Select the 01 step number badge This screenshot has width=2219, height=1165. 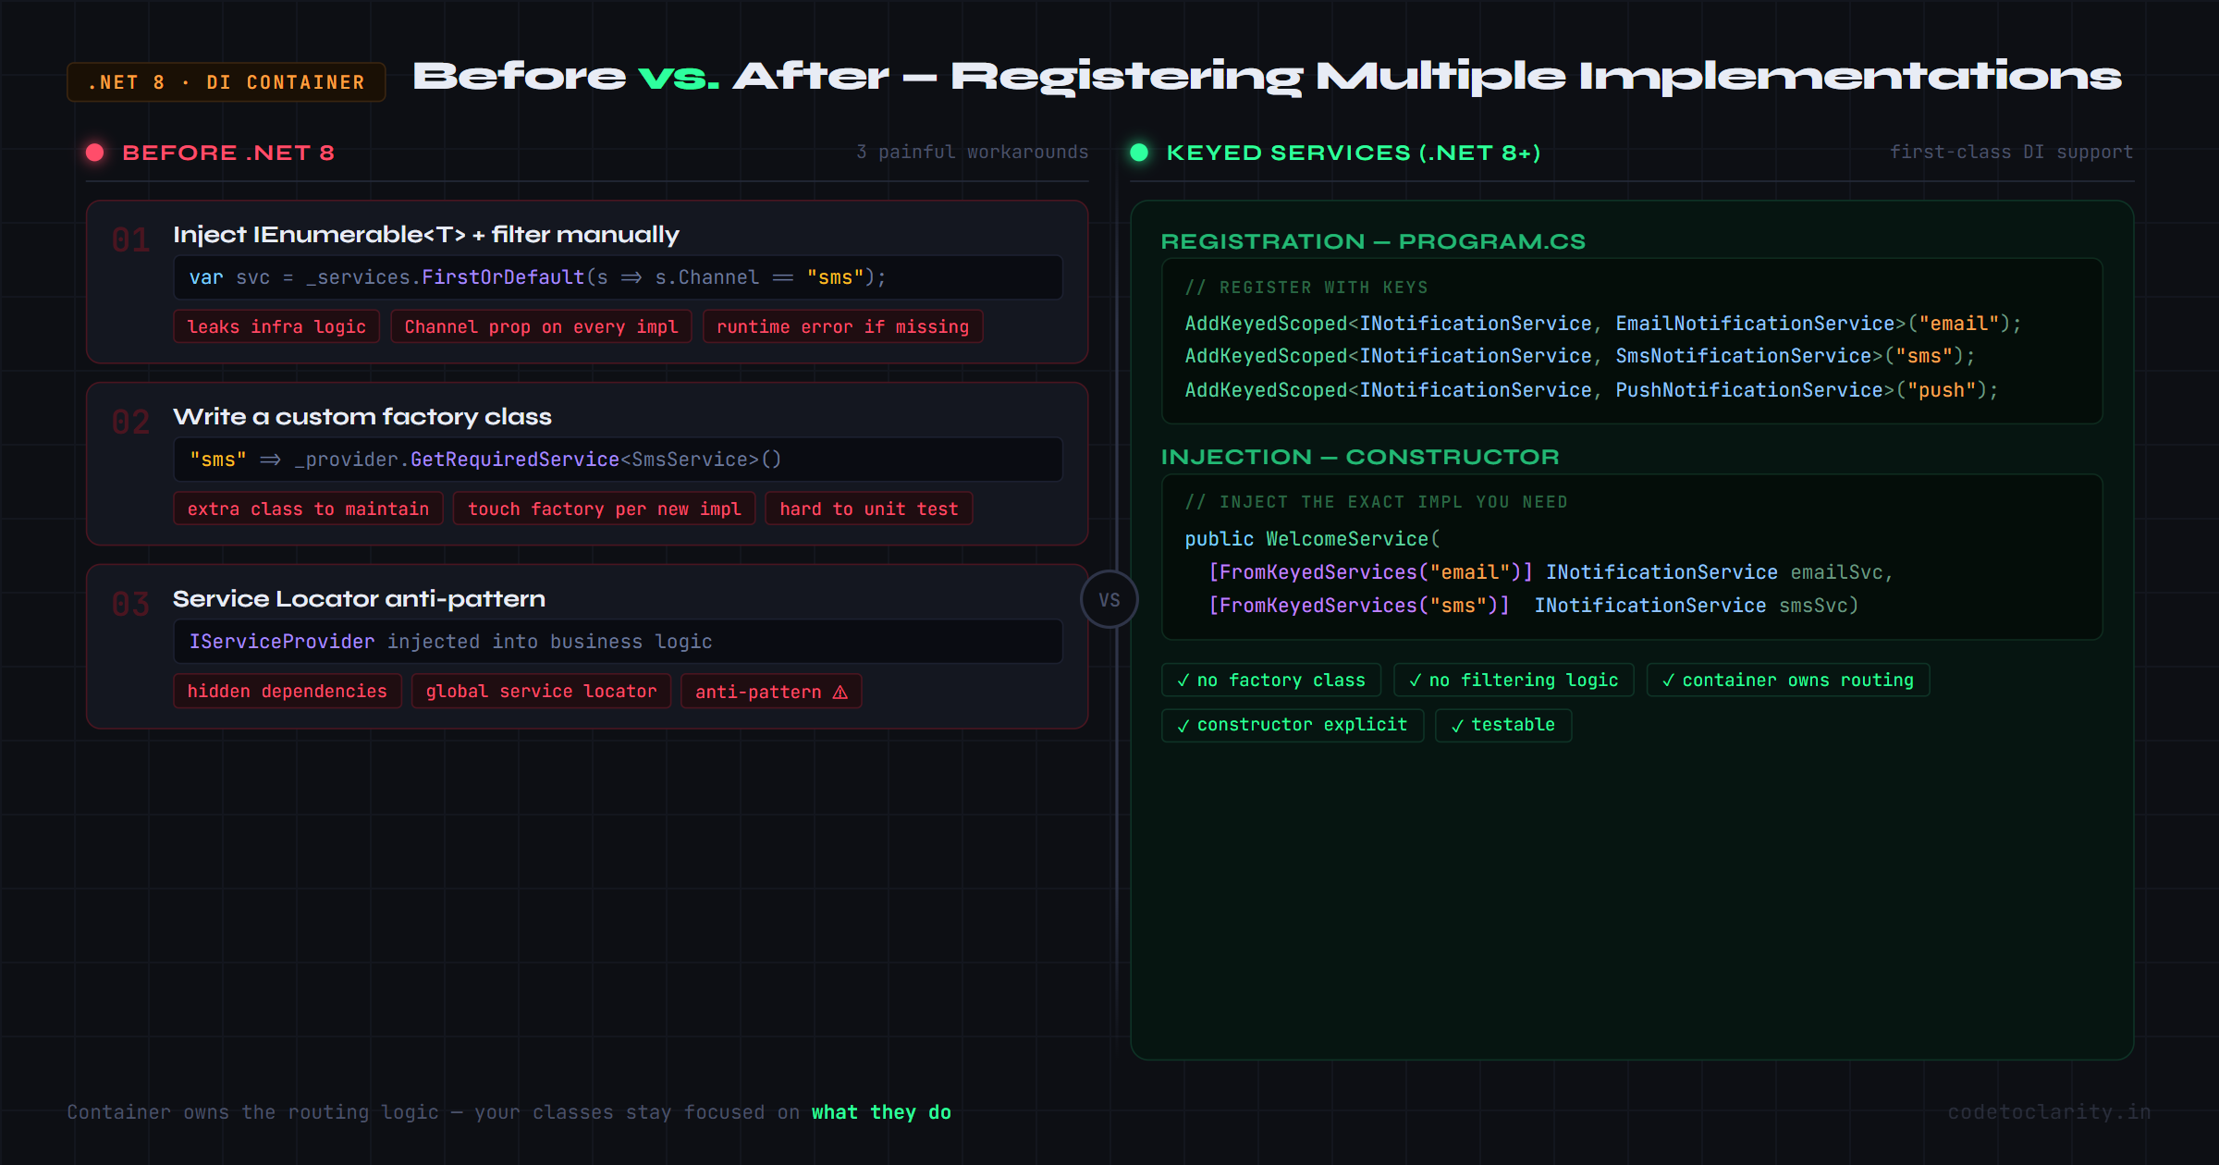[129, 239]
